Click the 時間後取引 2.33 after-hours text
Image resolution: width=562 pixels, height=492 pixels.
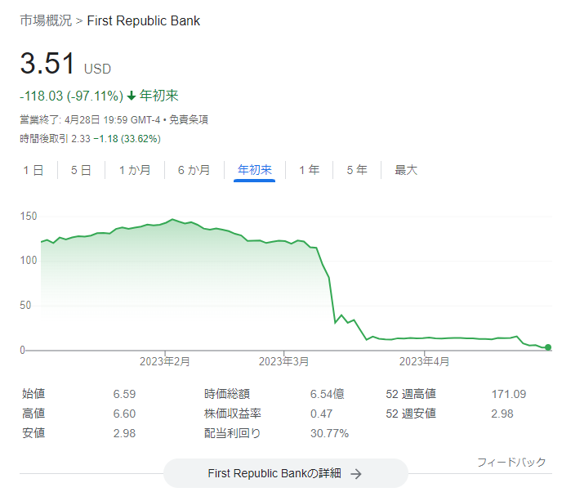point(56,139)
